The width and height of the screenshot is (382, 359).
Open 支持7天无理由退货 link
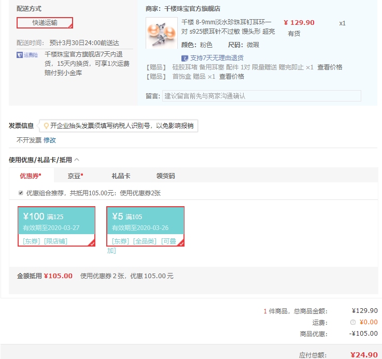pyautogui.click(x=217, y=58)
